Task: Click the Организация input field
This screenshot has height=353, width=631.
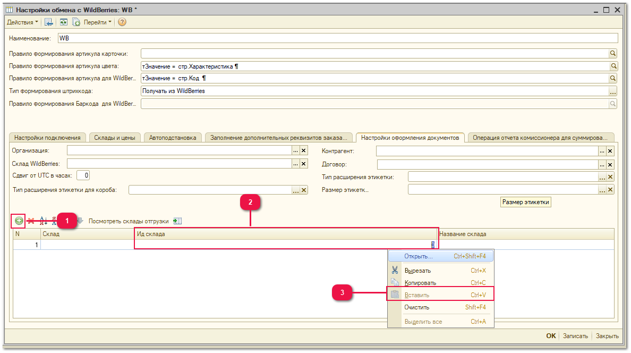Action: coord(180,150)
